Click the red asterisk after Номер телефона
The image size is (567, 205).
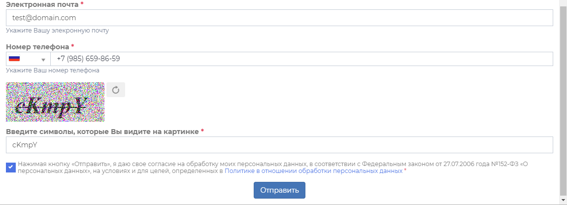[x=73, y=46]
